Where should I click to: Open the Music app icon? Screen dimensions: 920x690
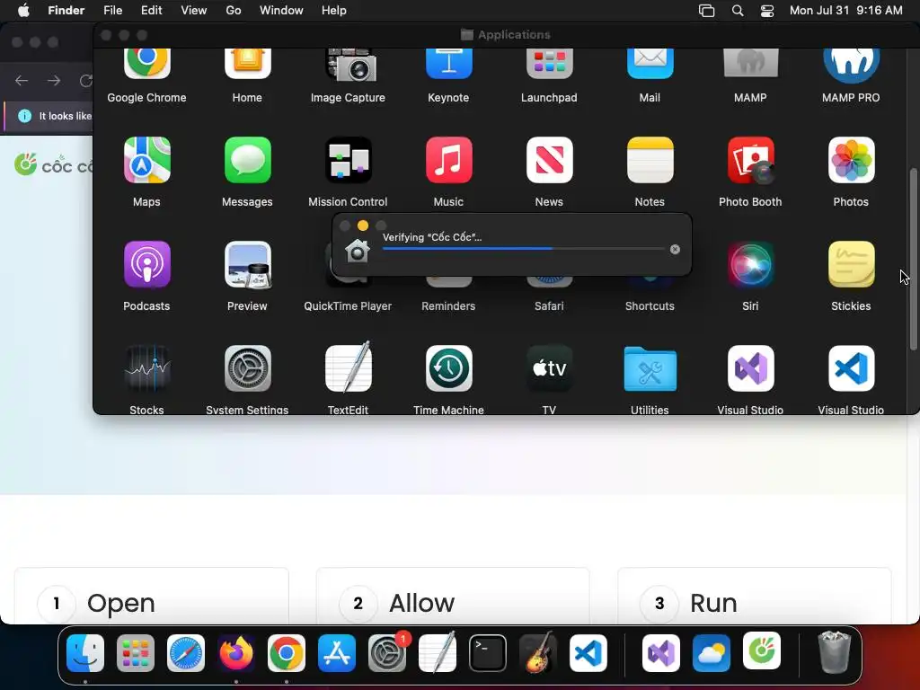tap(449, 160)
